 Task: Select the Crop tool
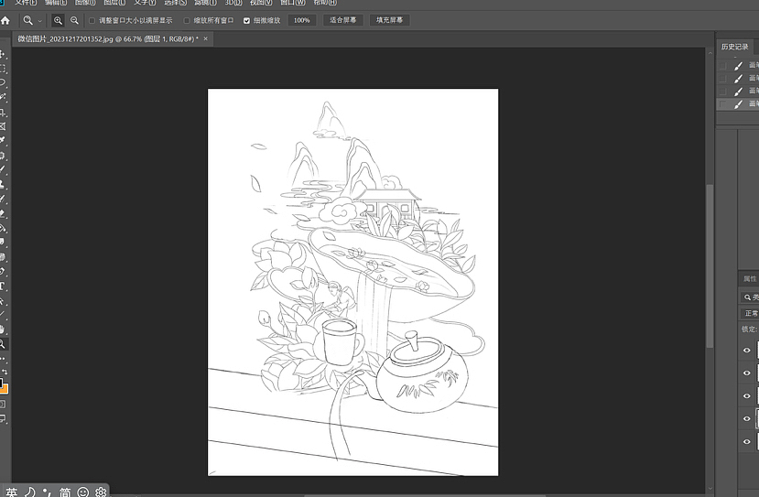click(3, 113)
